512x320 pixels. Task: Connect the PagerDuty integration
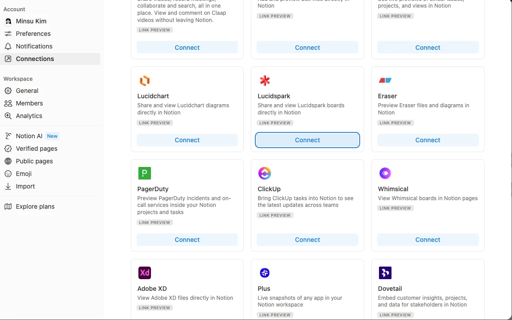(x=187, y=240)
